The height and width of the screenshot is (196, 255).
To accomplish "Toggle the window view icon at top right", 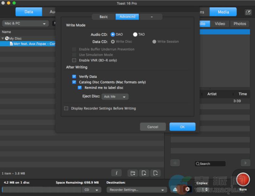I will (x=248, y=12).
